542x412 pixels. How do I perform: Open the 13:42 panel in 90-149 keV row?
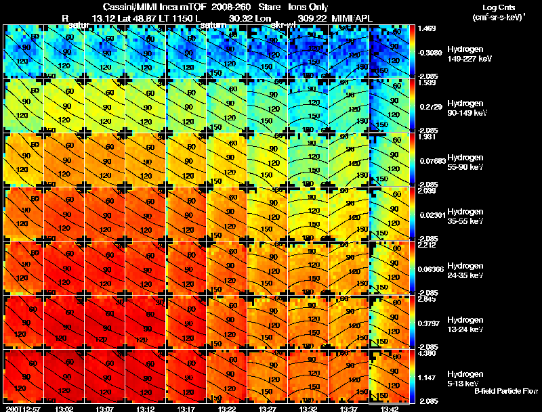pos(389,106)
